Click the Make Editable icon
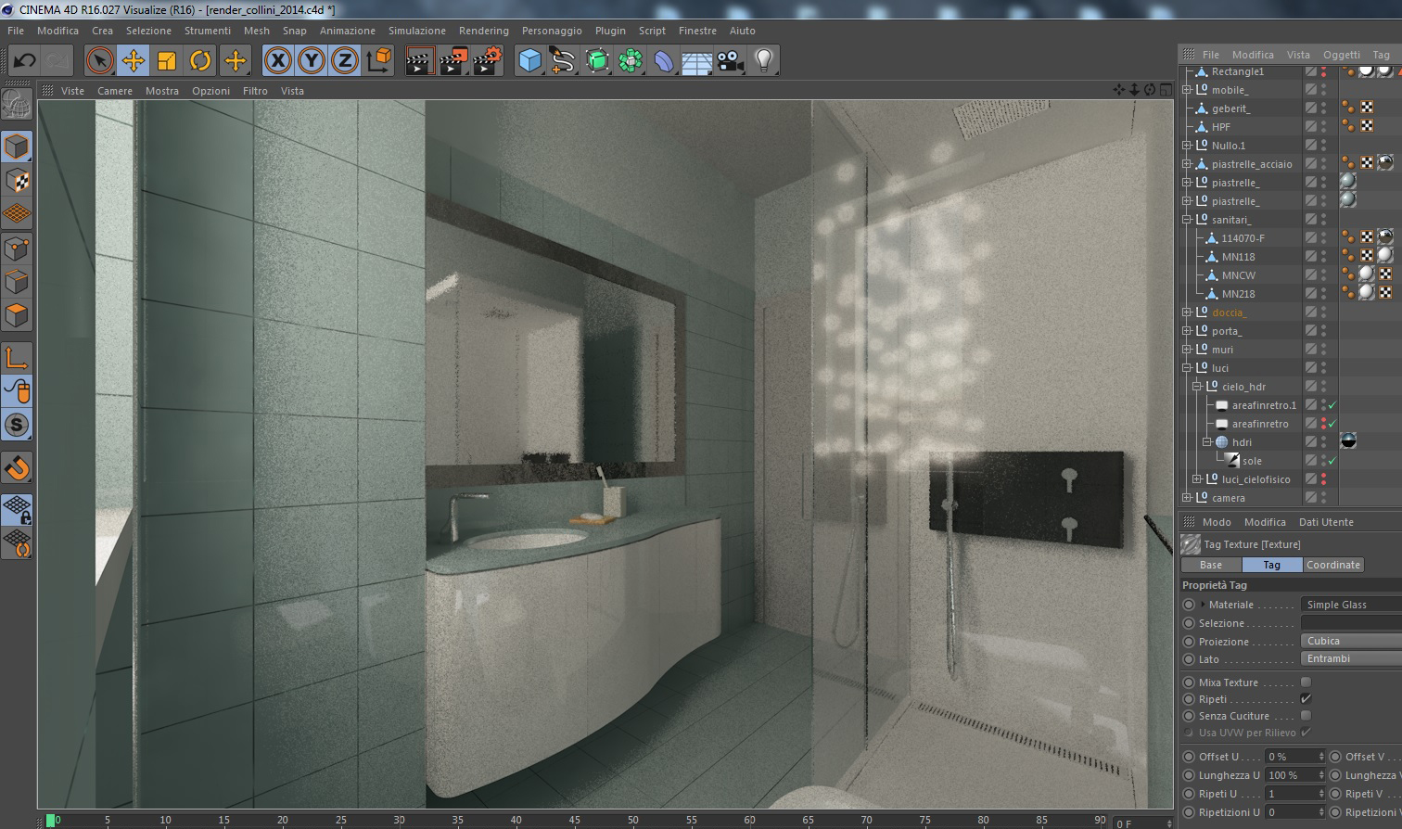 pyautogui.click(x=17, y=104)
